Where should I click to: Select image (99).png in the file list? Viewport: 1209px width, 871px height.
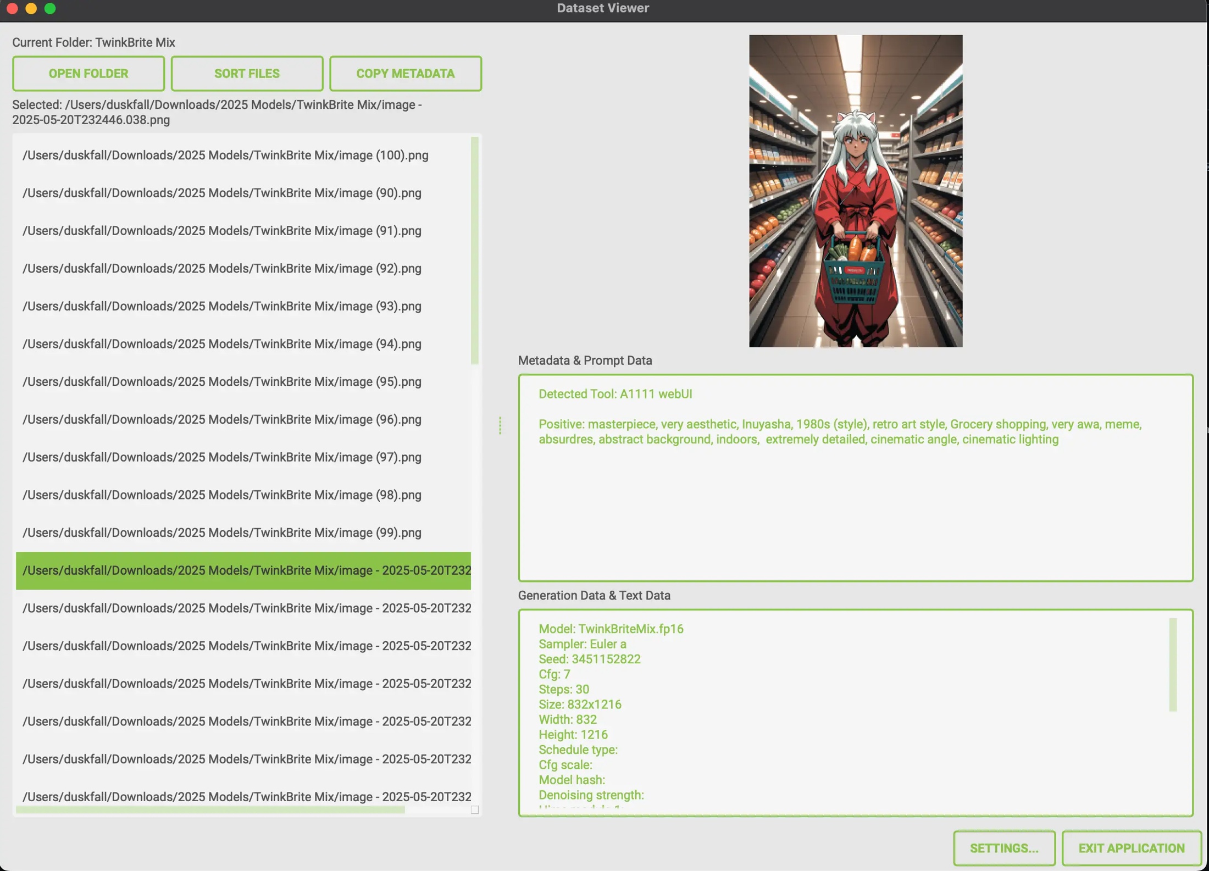pyautogui.click(x=243, y=533)
